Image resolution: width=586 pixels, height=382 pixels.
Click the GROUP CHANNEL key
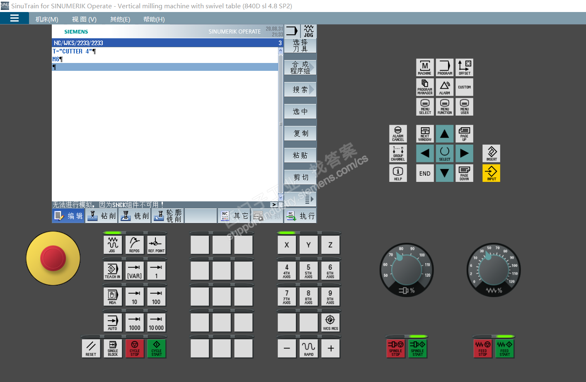point(398,153)
